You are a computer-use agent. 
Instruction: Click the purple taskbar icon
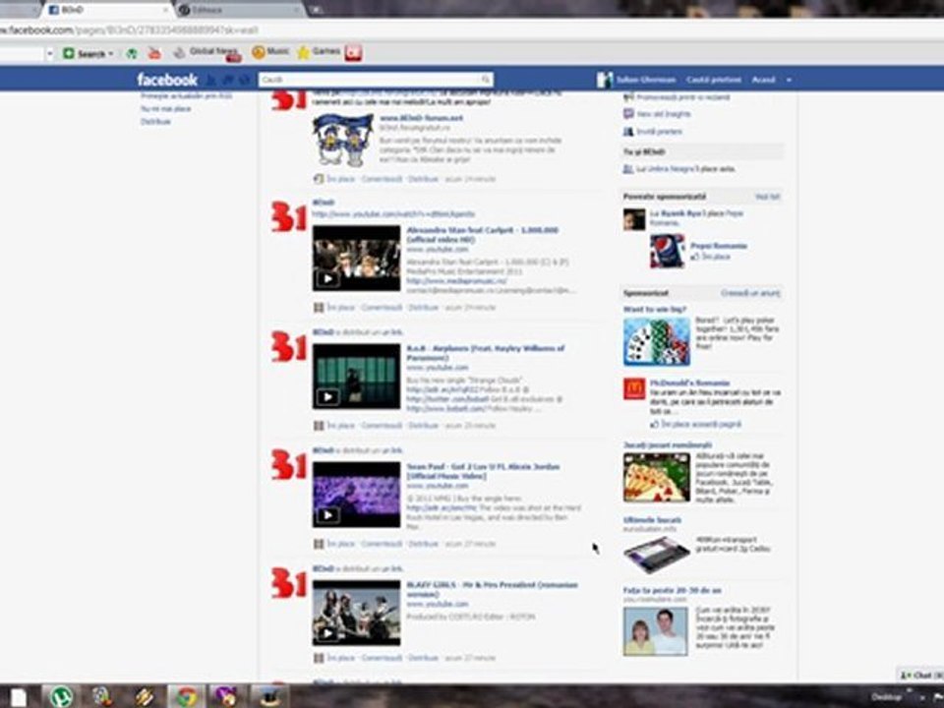[x=226, y=696]
